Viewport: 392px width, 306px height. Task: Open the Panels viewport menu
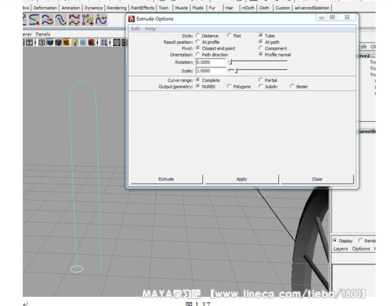coord(43,34)
